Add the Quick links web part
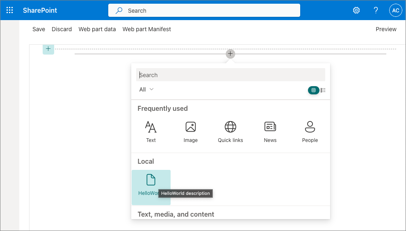 pyautogui.click(x=230, y=132)
